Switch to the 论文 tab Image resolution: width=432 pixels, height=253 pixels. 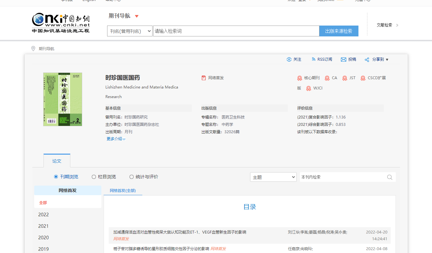pos(57,161)
